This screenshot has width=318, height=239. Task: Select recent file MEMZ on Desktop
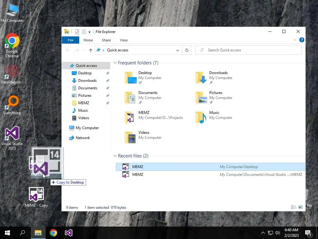click(211, 167)
